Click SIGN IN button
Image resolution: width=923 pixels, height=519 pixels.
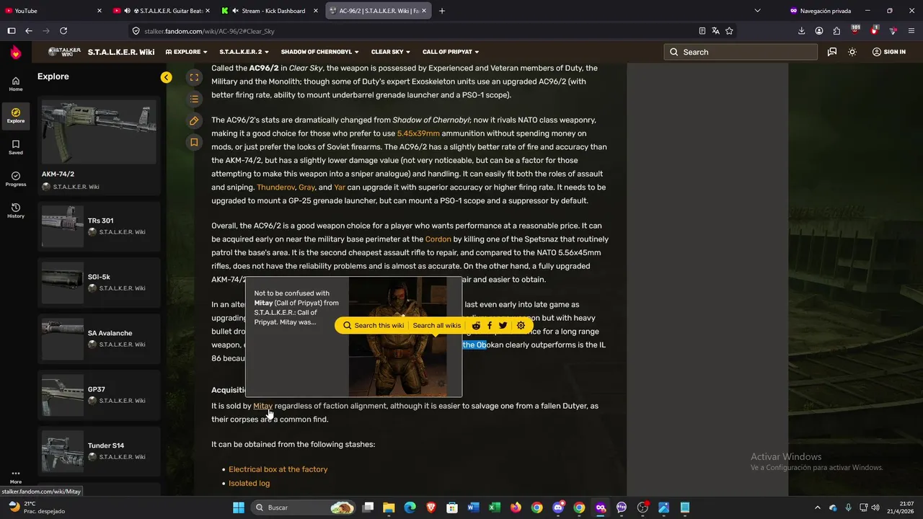click(888, 52)
